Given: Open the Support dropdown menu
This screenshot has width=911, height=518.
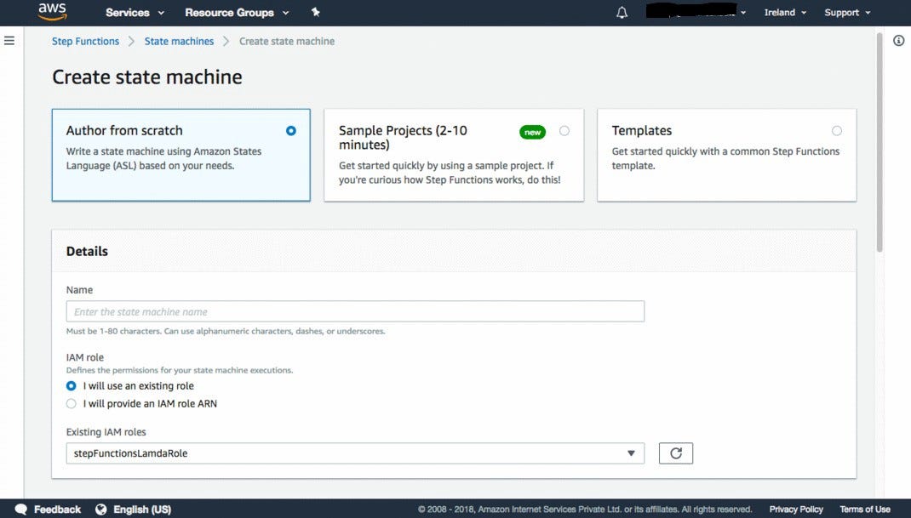Looking at the screenshot, I should 847,12.
